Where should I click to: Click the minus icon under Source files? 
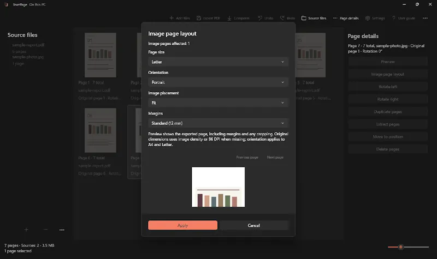tap(46, 230)
